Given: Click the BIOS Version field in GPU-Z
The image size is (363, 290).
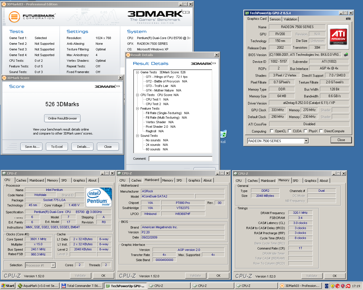Looking at the screenshot, I should 306,55.
